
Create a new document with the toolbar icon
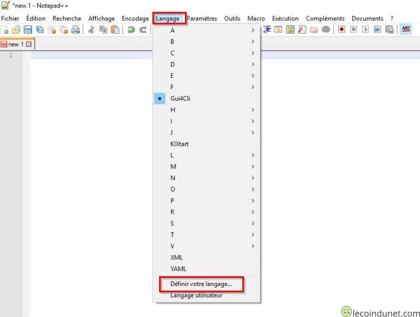pos(5,29)
